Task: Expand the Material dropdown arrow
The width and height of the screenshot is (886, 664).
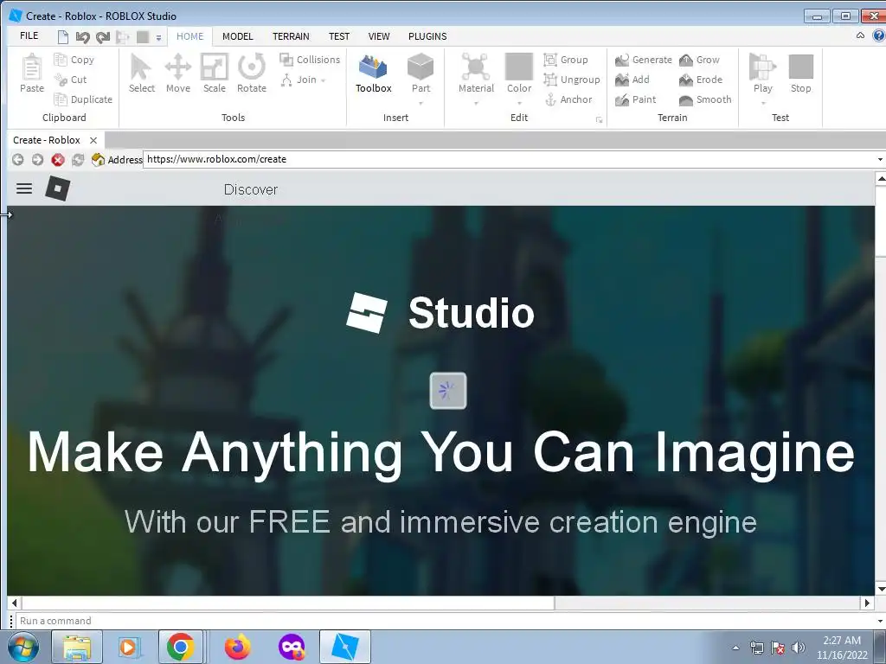Action: click(476, 104)
